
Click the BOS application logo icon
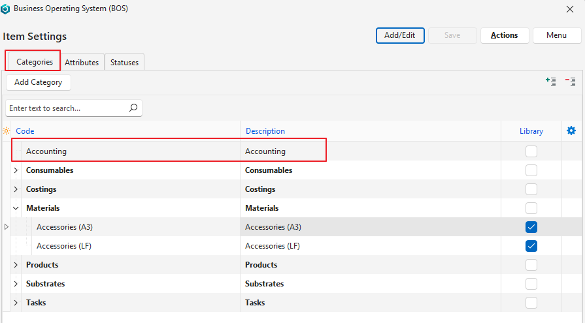pos(6,9)
